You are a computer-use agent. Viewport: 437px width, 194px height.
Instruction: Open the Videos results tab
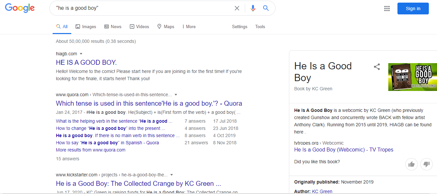139,26
